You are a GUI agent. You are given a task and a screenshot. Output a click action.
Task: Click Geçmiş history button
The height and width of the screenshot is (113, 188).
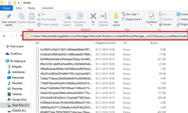point(165,24)
